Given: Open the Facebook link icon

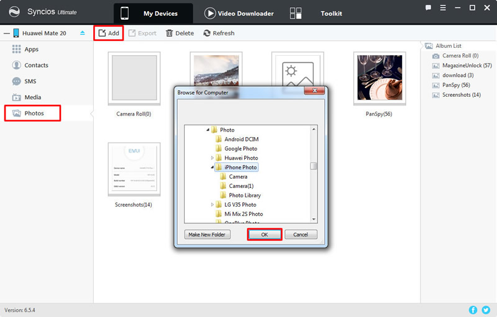Looking at the screenshot, I should [473, 310].
